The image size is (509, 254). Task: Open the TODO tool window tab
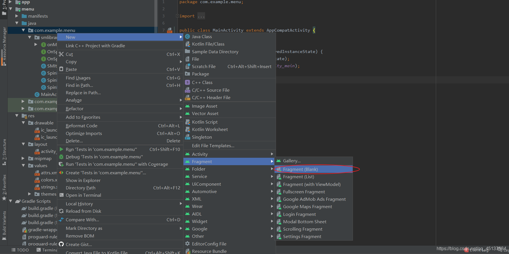(x=20, y=250)
